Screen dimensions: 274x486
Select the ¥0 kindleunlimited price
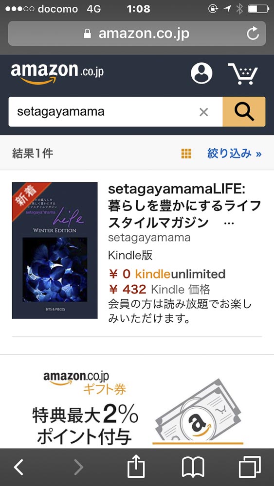pos(167,274)
